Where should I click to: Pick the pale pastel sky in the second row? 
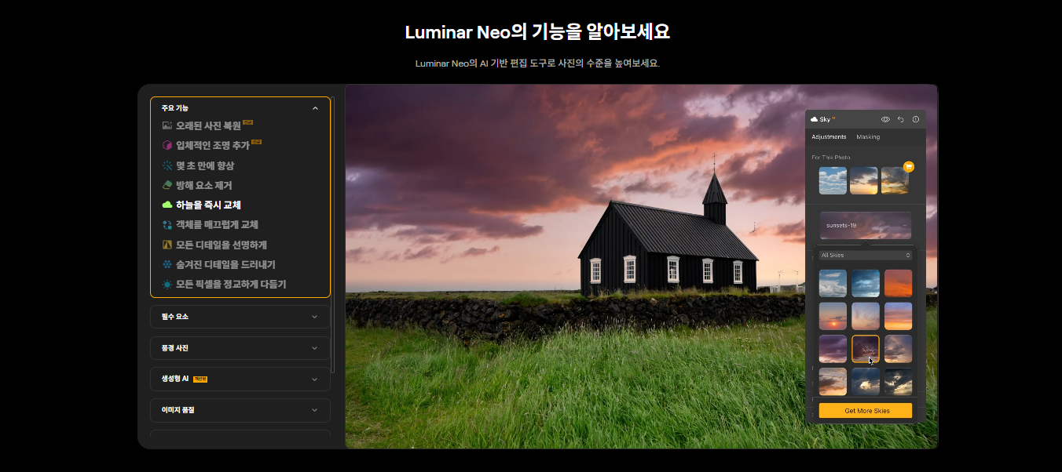[x=866, y=316]
